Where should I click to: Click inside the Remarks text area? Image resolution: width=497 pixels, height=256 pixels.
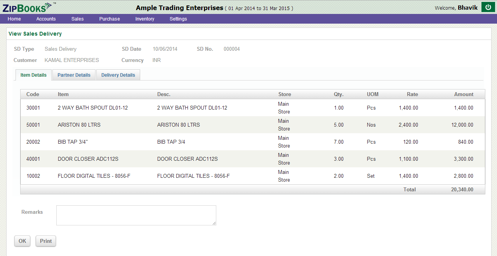coord(136,215)
